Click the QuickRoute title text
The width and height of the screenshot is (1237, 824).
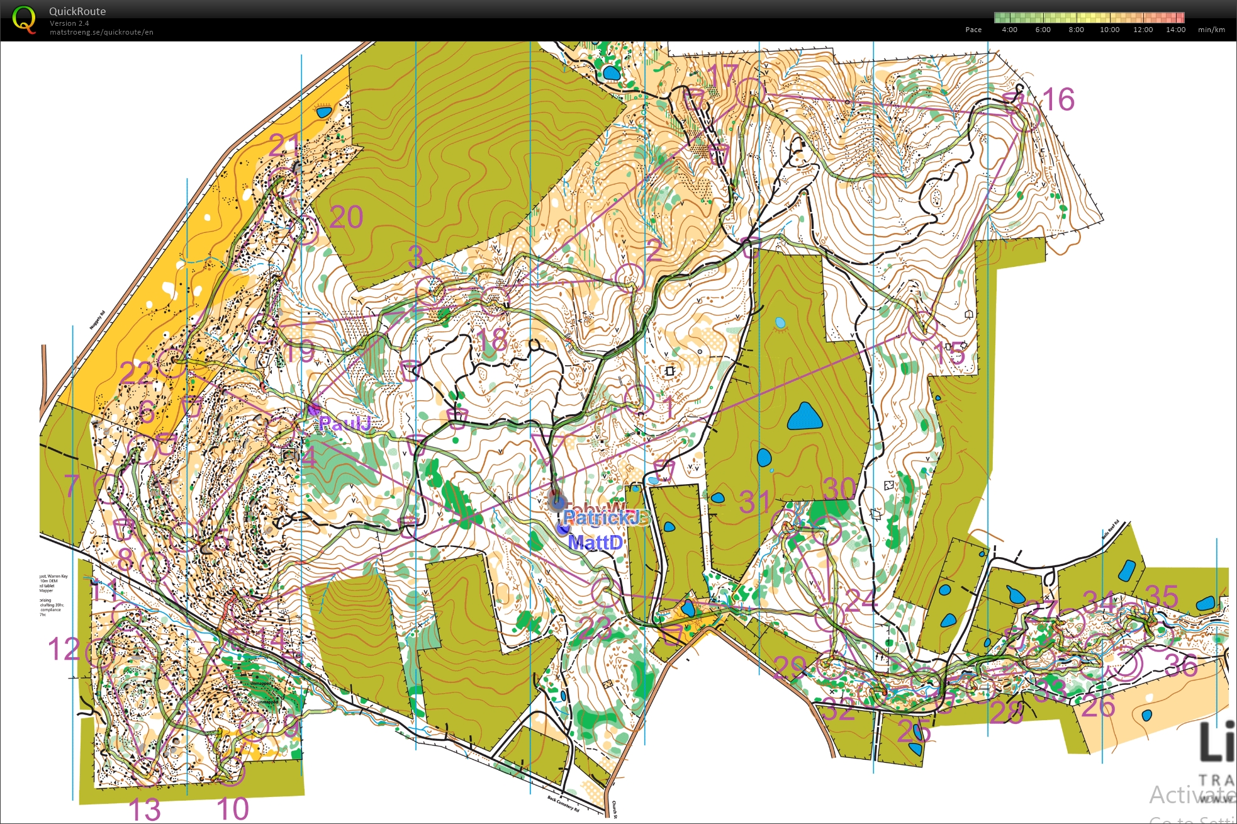(77, 11)
